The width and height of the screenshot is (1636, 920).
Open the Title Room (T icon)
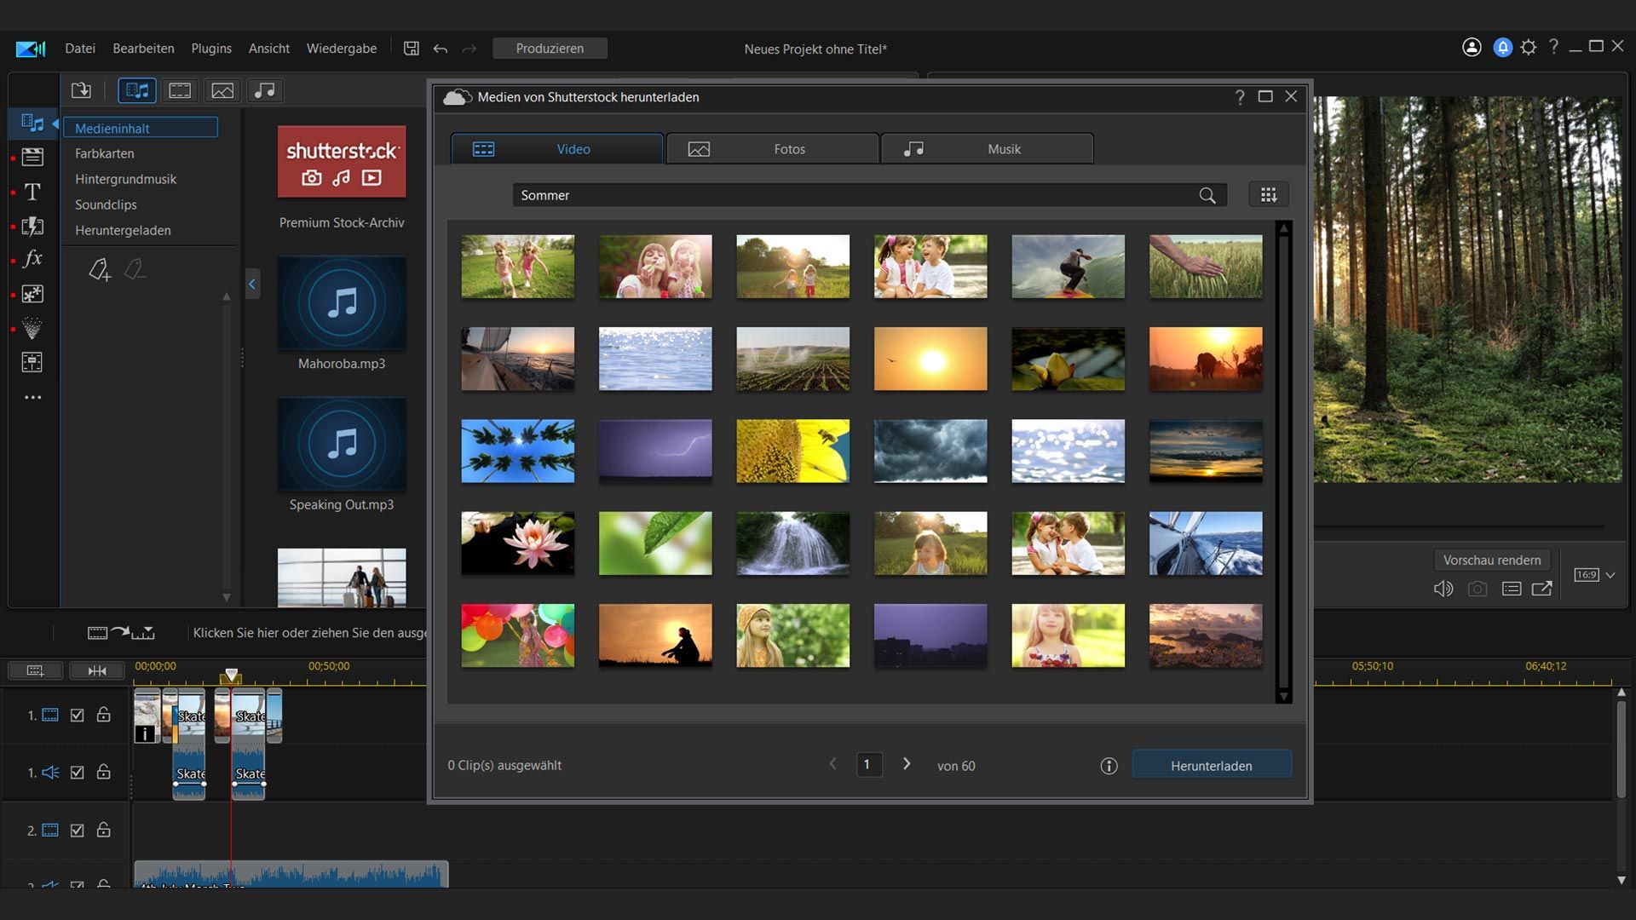point(32,193)
